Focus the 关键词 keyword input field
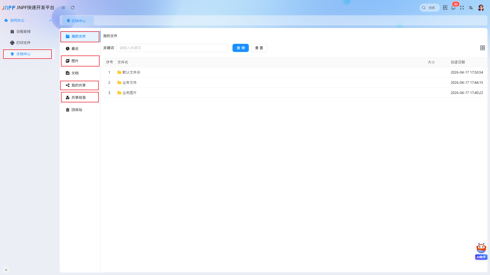 172,48
